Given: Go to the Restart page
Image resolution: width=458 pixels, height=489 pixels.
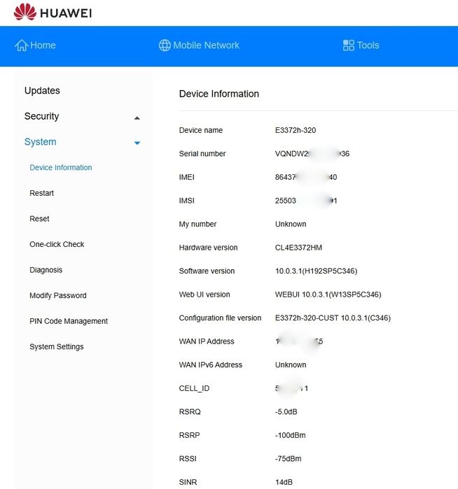Looking at the screenshot, I should click(x=41, y=193).
